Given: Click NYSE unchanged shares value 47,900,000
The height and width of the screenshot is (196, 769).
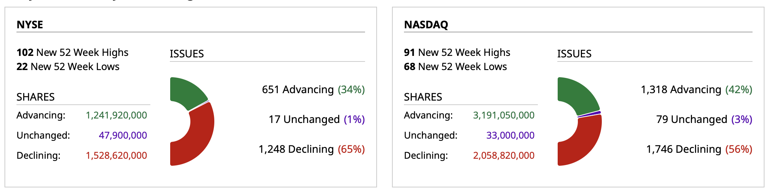Looking at the screenshot, I should [123, 136].
